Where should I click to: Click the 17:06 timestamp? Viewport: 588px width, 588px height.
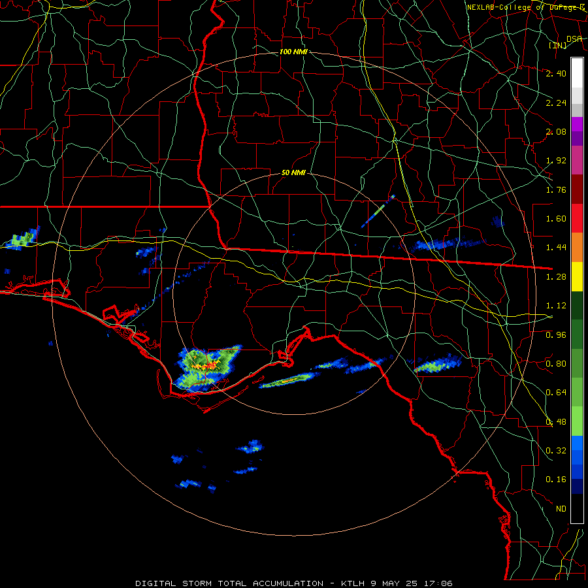[x=438, y=583]
